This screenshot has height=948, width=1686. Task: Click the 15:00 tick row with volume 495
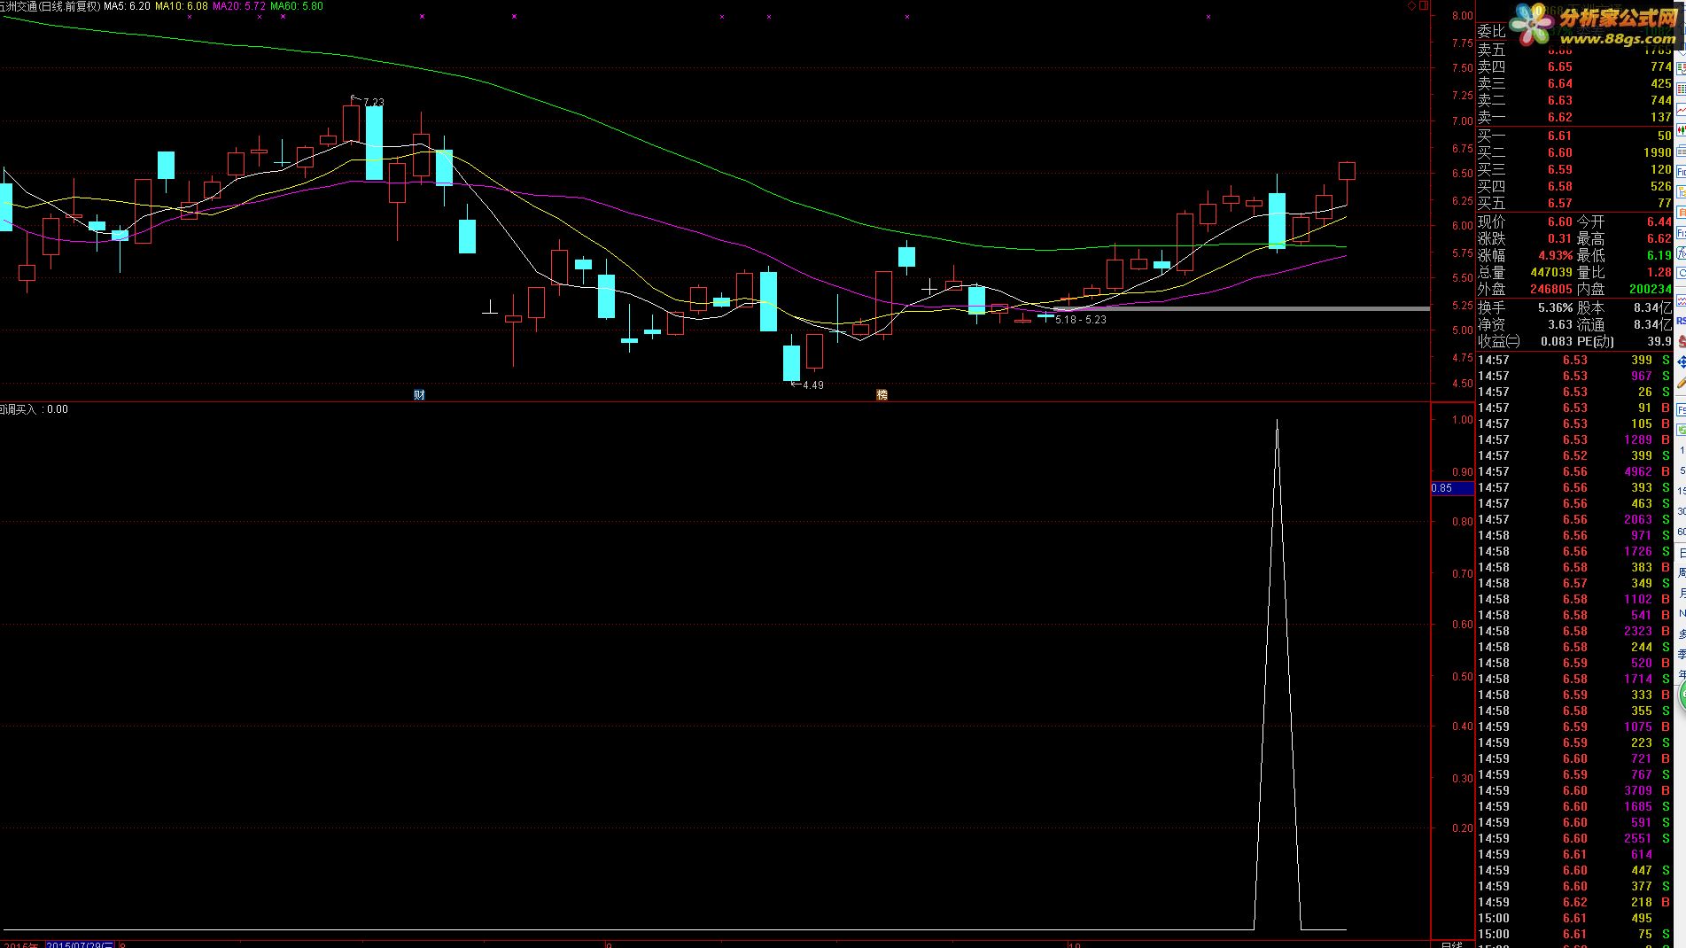1573,918
